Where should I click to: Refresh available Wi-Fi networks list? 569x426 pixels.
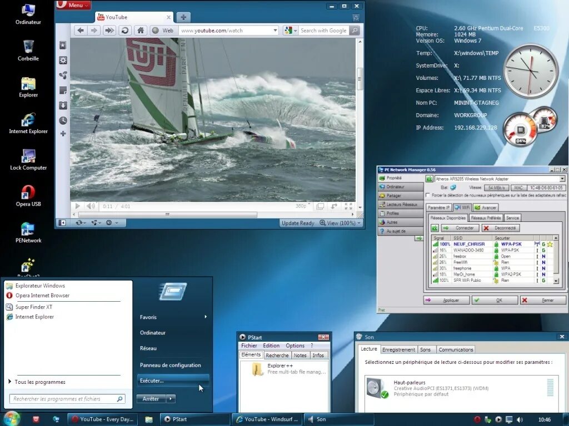point(435,228)
